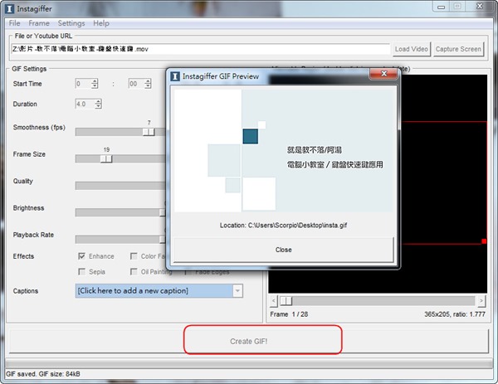Viewport: 498px width, 384px height.
Task: Click the '365x205, ratio: 1.777' text
Action: [x=455, y=314]
